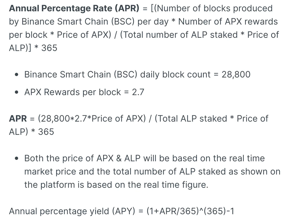The width and height of the screenshot is (286, 220).
Task: Click the bold "Annual Percentage Rate (APR)" heading
Action: point(74,8)
